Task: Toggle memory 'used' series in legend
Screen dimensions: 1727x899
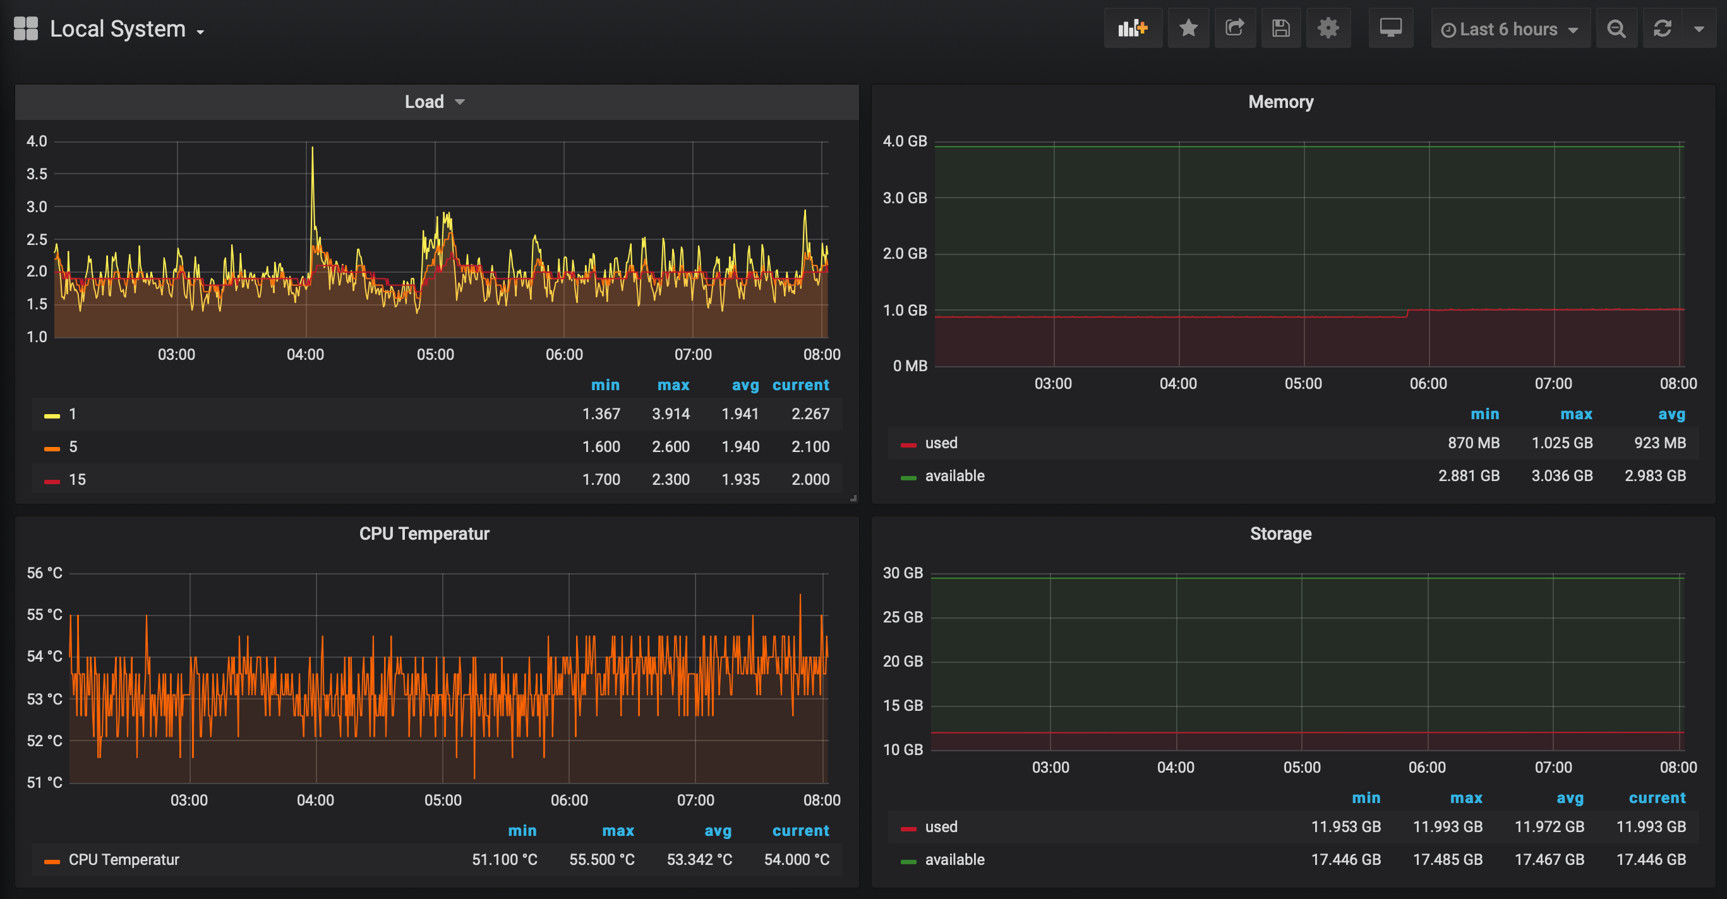Action: (x=941, y=443)
